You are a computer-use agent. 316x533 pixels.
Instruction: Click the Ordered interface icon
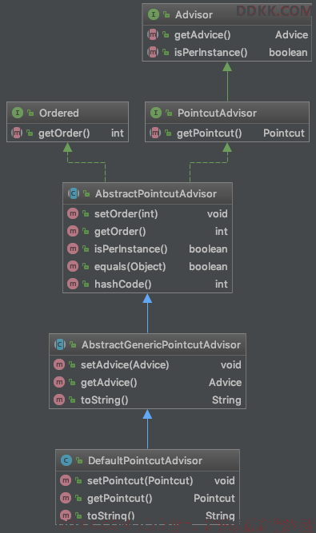click(x=18, y=113)
